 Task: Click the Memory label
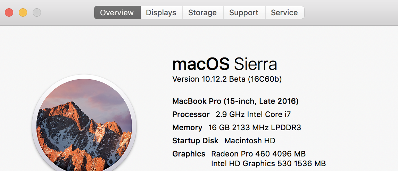click(x=187, y=127)
